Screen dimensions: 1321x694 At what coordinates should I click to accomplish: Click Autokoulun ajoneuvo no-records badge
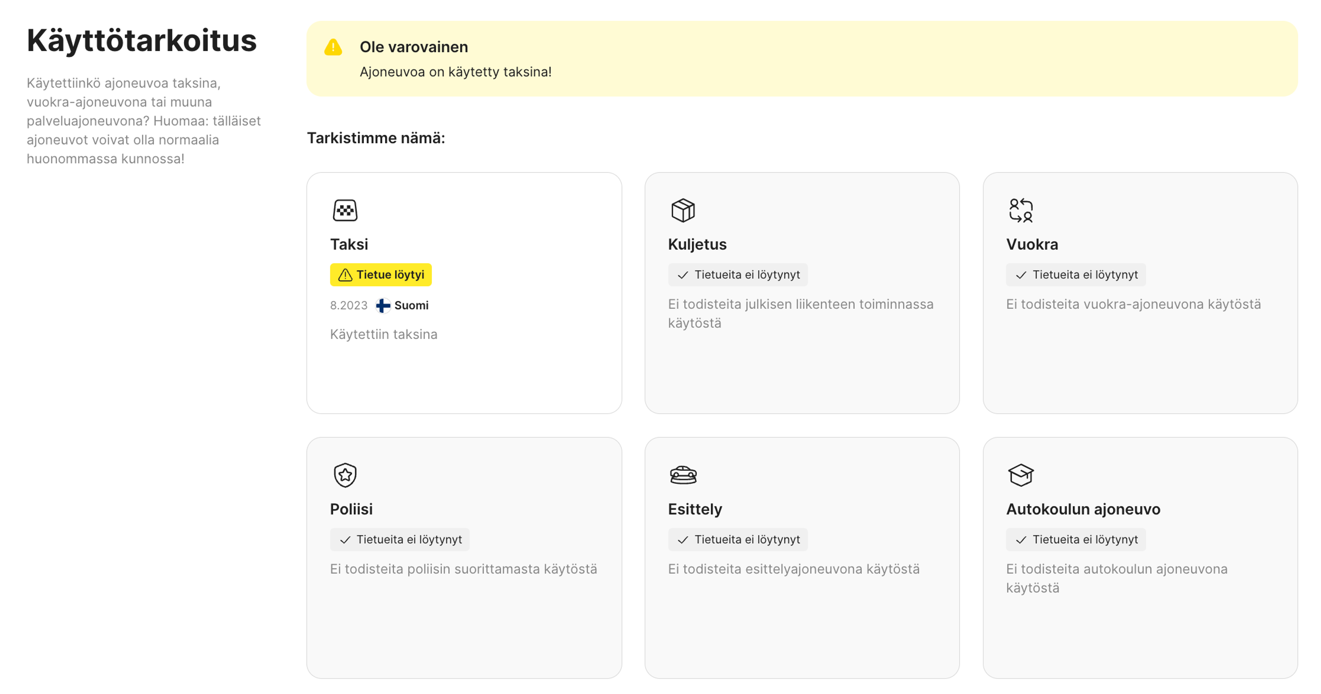coord(1075,539)
